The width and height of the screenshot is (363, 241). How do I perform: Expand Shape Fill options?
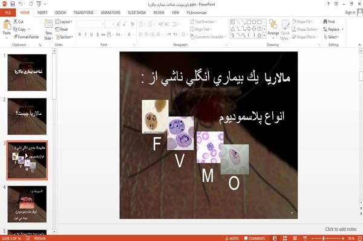click(302, 22)
